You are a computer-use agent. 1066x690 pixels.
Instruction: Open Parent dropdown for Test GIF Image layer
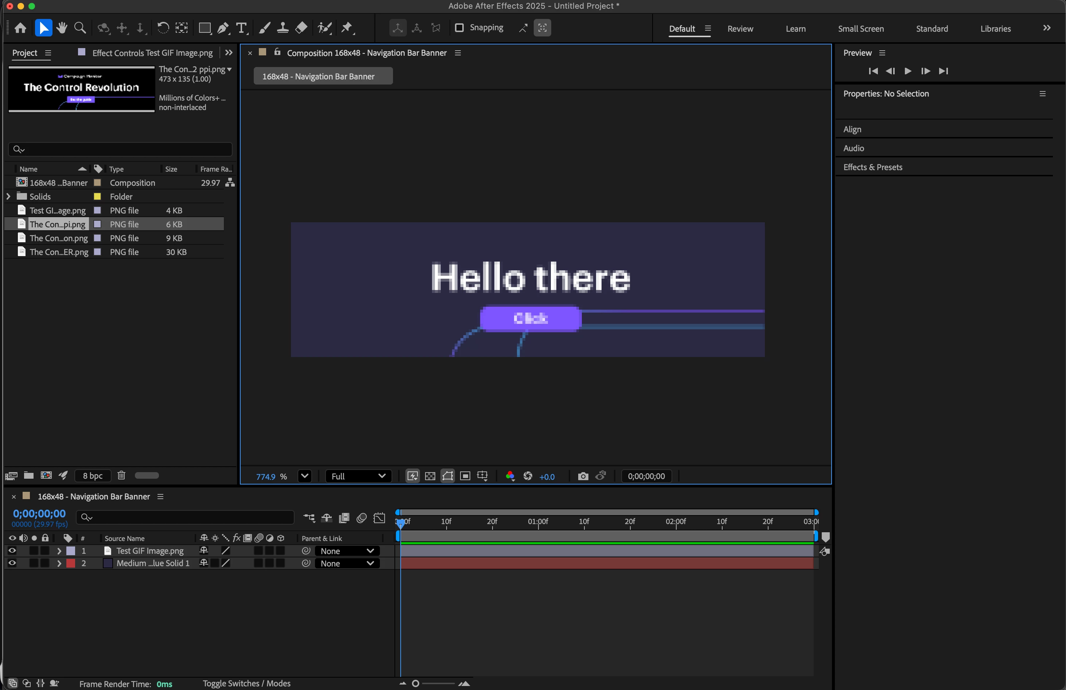click(347, 551)
